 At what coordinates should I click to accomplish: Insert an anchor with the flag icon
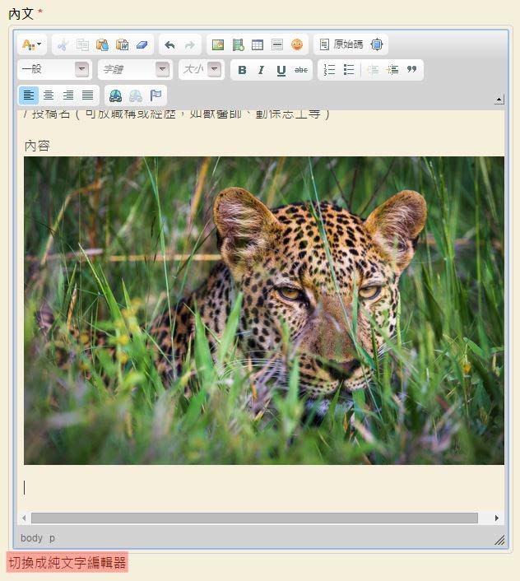point(156,95)
